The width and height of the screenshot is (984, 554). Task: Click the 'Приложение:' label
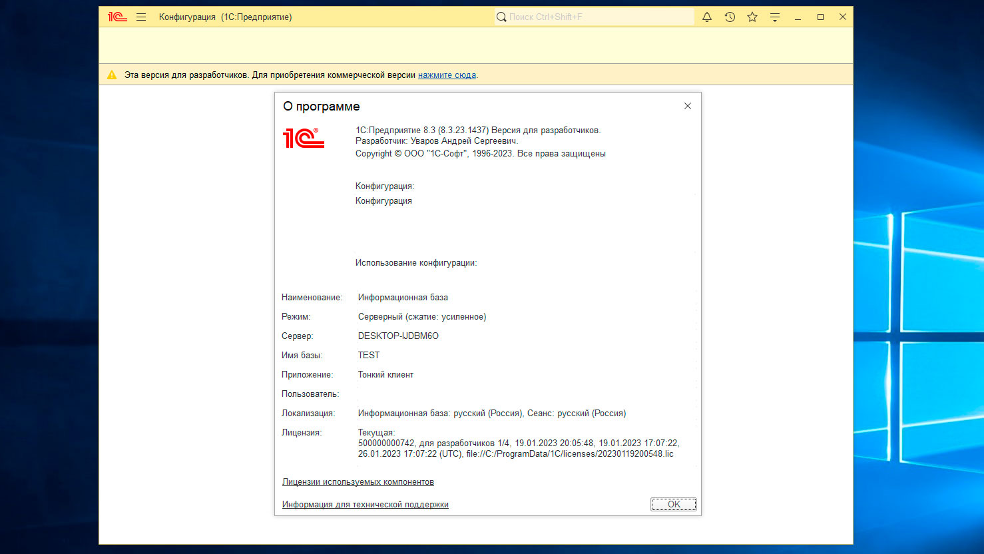click(x=308, y=374)
